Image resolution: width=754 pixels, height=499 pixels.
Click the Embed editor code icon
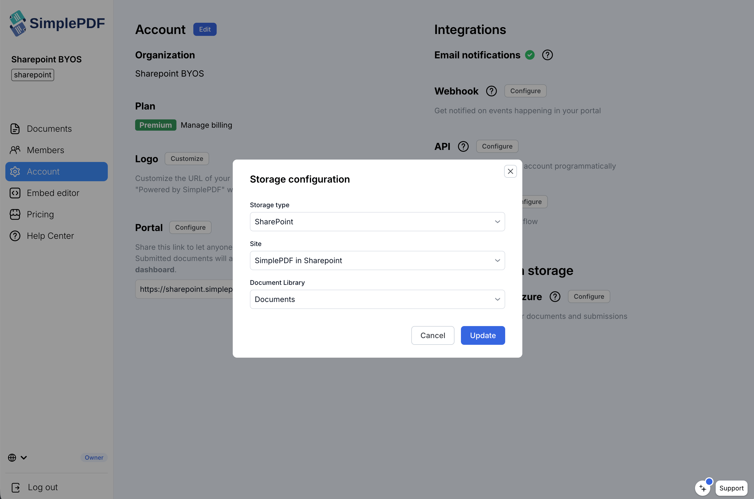point(15,193)
